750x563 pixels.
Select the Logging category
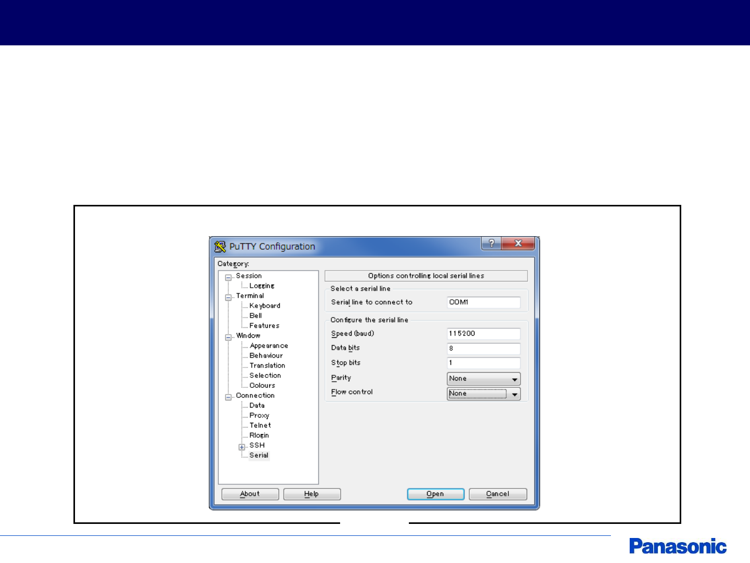point(262,286)
